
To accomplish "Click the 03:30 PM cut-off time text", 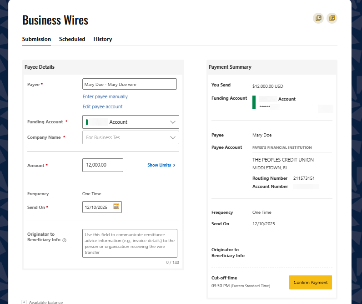I will (221, 286).
